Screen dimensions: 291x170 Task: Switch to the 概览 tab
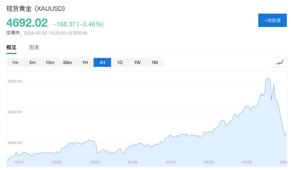pos(11,47)
